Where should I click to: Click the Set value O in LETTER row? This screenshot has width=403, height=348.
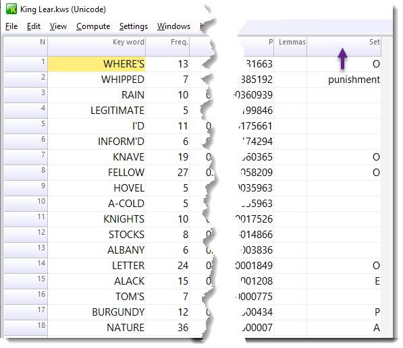[376, 266]
